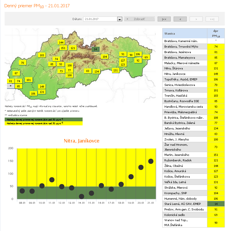Go to previous day with < button
This screenshot has height=231, width=228.
(x=180, y=19)
